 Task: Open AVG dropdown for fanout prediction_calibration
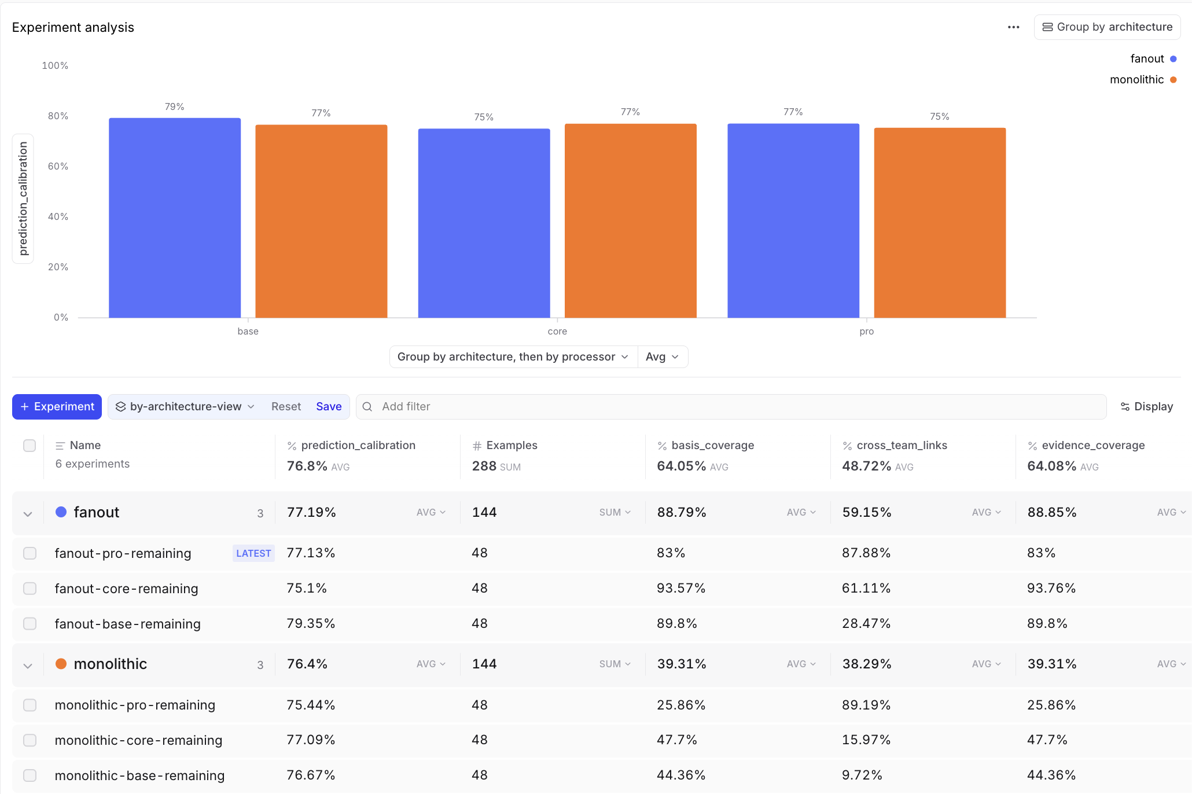[x=431, y=513]
